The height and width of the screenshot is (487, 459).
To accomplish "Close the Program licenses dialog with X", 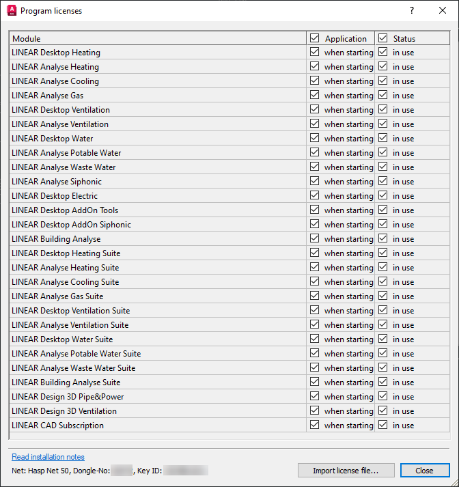I will point(442,10).
